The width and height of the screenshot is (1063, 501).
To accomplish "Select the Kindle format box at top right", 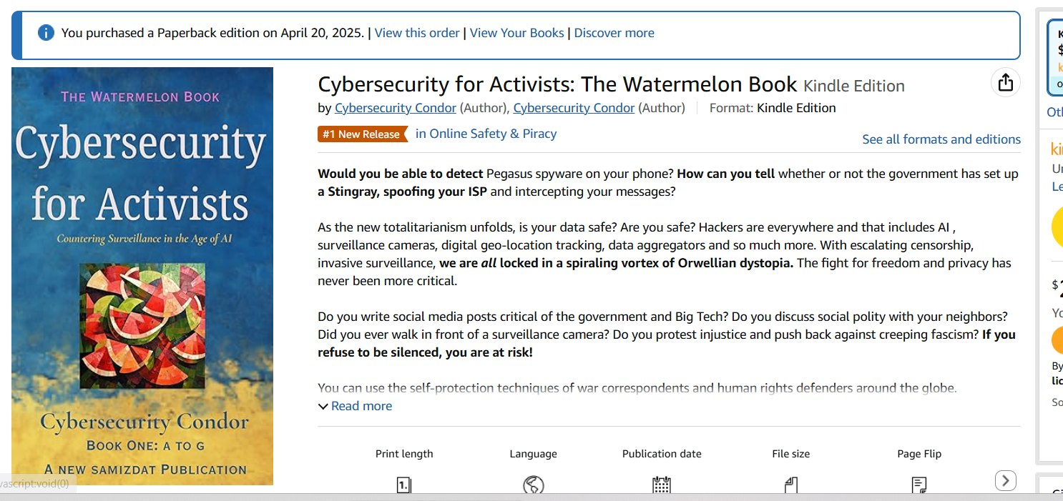I will pos(1056,57).
